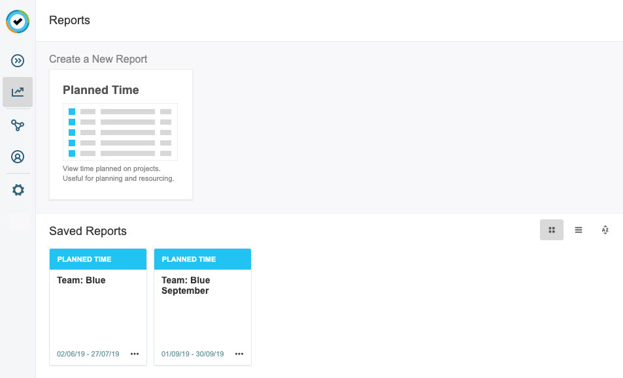Image resolution: width=623 pixels, height=378 pixels.
Task: Open the Team: Blue September saved report
Action: click(202, 307)
